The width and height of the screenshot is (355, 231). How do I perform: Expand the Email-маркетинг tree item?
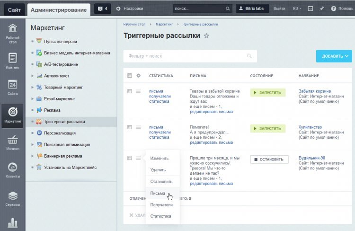pos(32,99)
